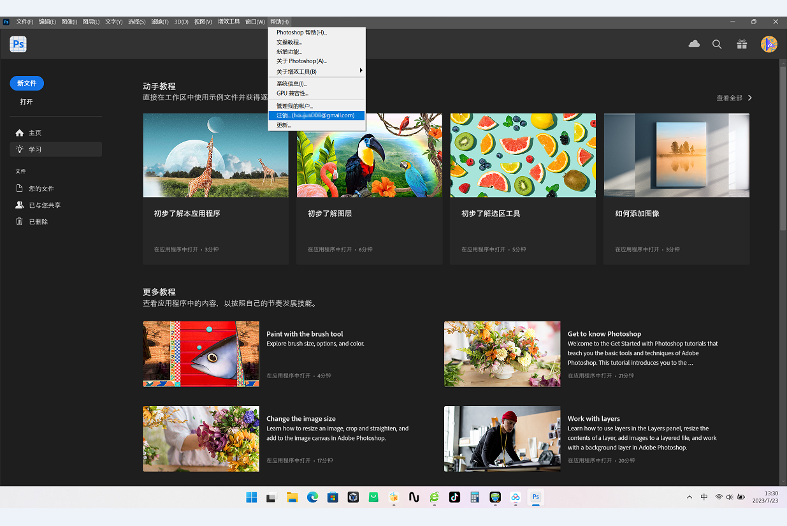Show hidden system tray icons chevron
This screenshot has width=787, height=526.
(x=689, y=497)
